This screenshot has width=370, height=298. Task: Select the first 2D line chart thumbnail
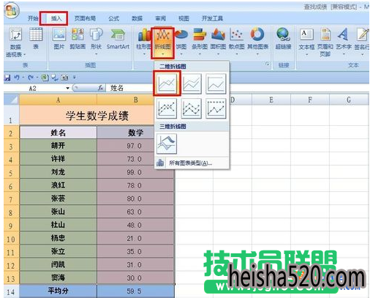[x=167, y=83]
